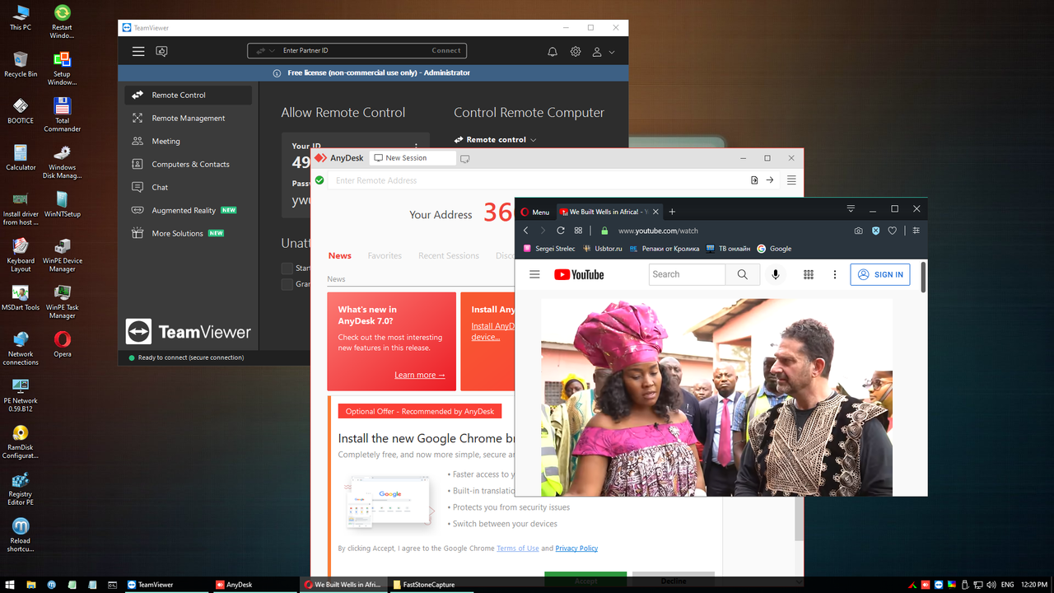Open More Solutions in TeamViewer sidebar
The width and height of the screenshot is (1054, 593).
click(x=189, y=233)
